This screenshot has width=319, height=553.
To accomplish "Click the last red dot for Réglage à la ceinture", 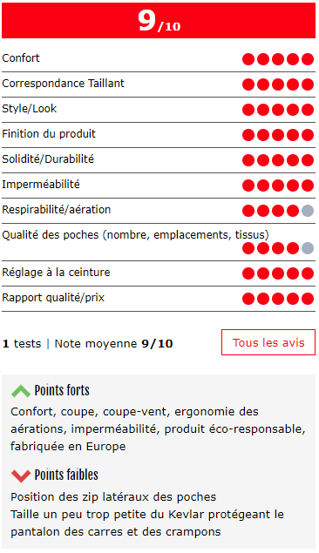I will [308, 273].
